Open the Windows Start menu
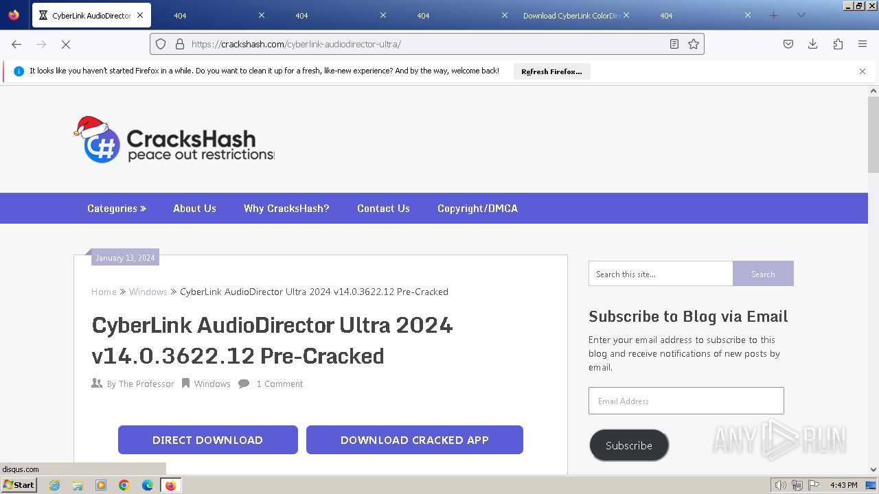The image size is (879, 494). (x=19, y=485)
